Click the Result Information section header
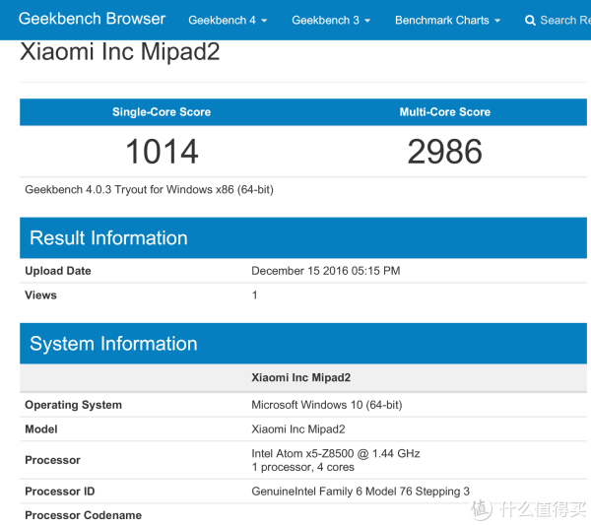Screen dimensions: 591x526 (x=303, y=237)
